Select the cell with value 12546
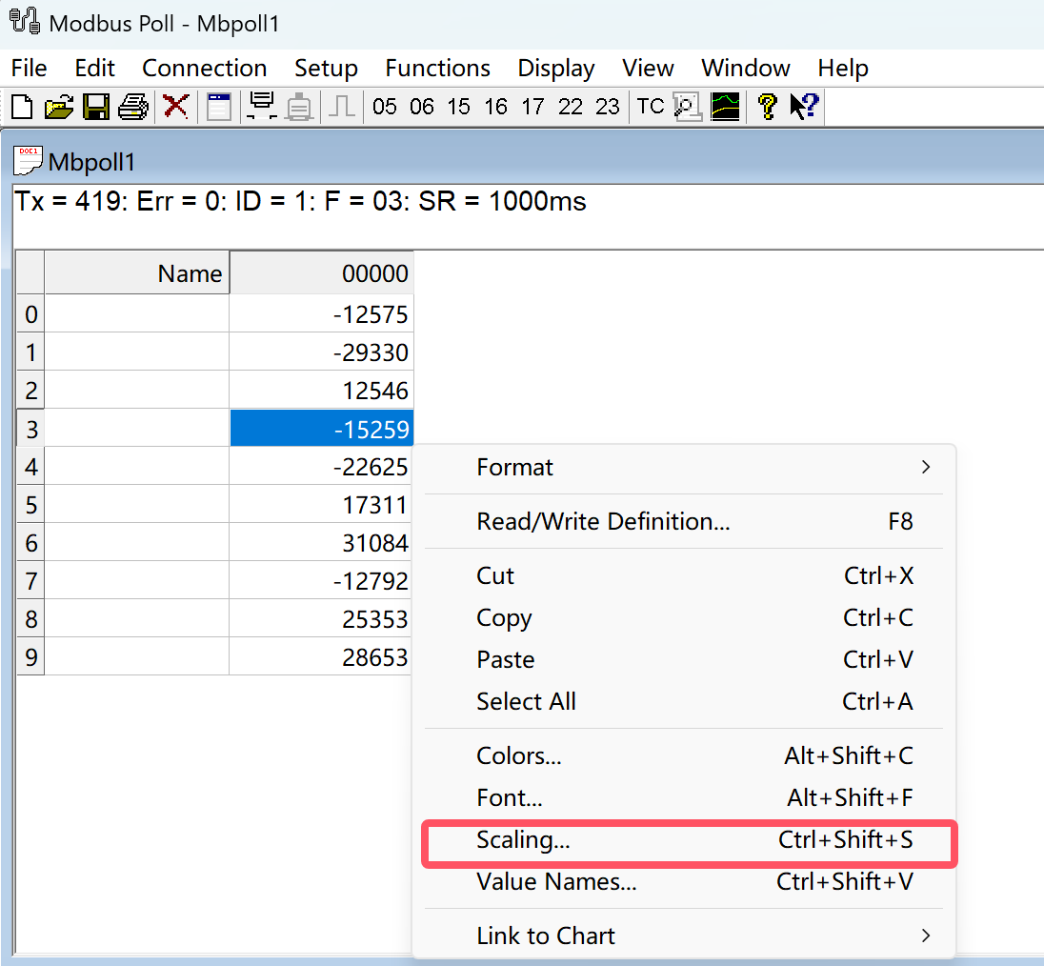1044x966 pixels. click(x=322, y=390)
